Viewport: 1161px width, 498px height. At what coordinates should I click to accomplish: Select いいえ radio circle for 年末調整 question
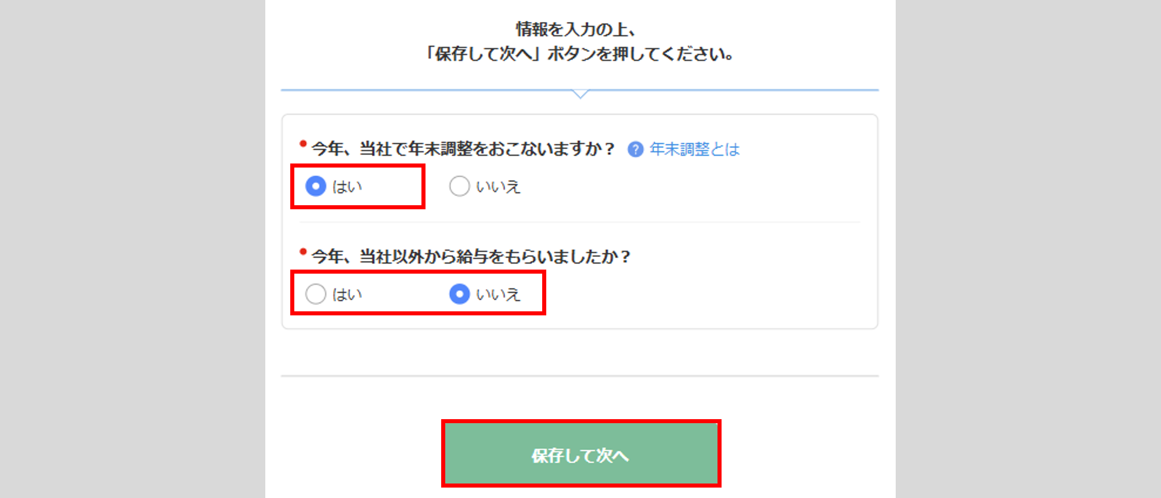tap(459, 186)
